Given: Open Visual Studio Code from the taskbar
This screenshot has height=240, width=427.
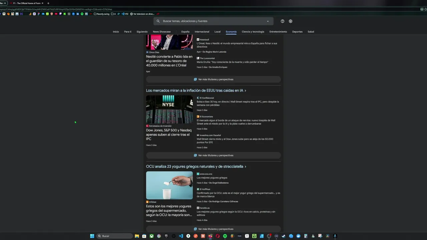Looking at the screenshot, I should click(x=181, y=236).
